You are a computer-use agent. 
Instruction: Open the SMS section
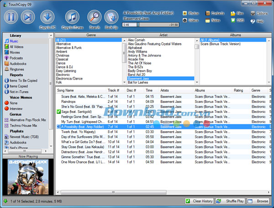[237, 21]
